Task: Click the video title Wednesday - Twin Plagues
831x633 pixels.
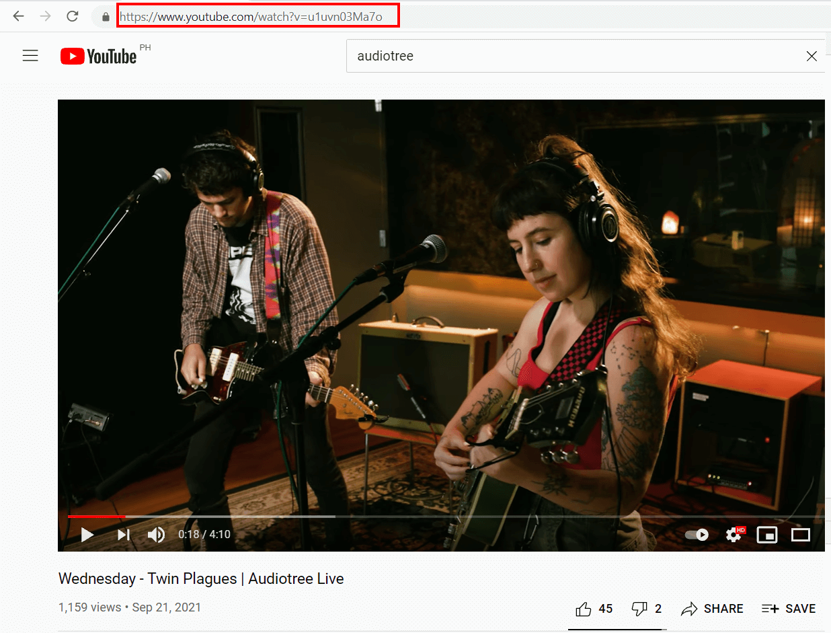Action: click(x=201, y=579)
